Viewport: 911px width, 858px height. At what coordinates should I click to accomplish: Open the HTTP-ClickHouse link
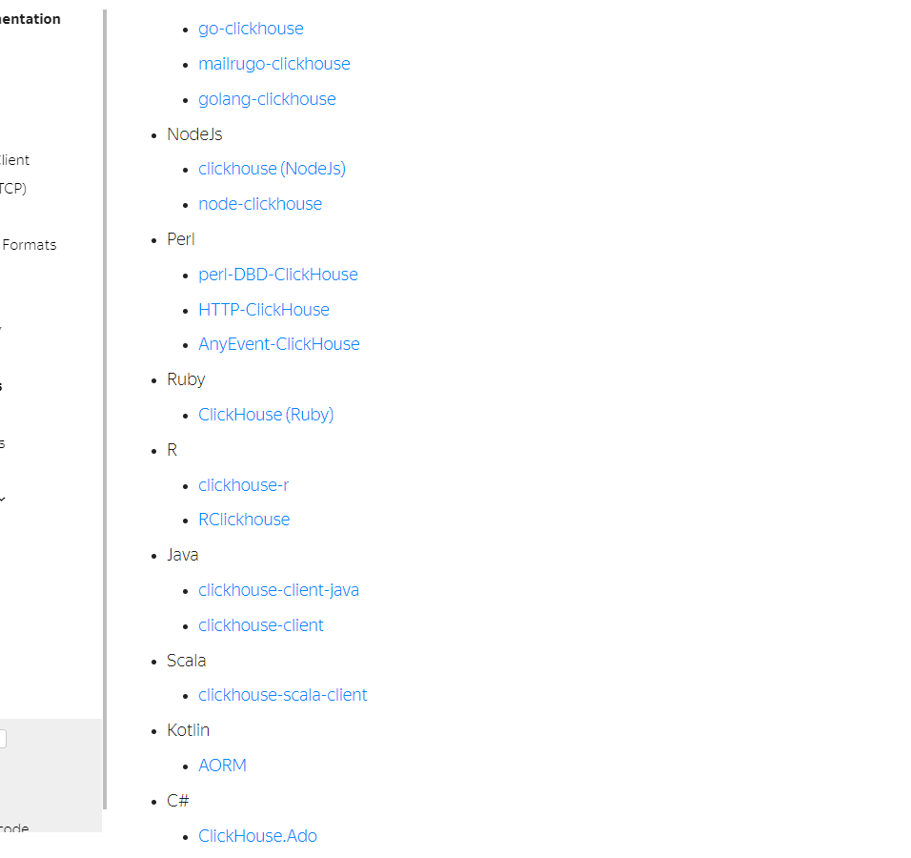[x=263, y=310]
